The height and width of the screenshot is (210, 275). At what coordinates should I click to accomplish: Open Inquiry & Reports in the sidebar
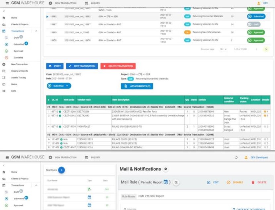(20, 71)
